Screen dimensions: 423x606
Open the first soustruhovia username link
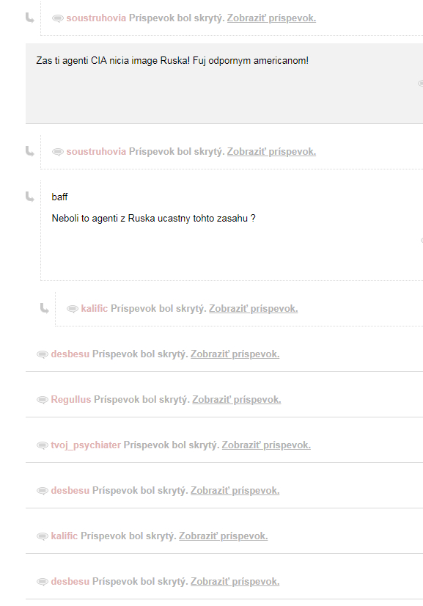[x=96, y=18]
